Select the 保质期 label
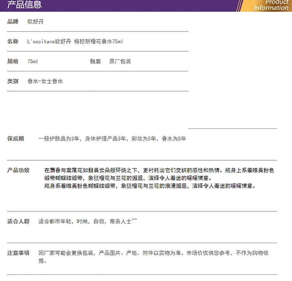 tap(16, 139)
